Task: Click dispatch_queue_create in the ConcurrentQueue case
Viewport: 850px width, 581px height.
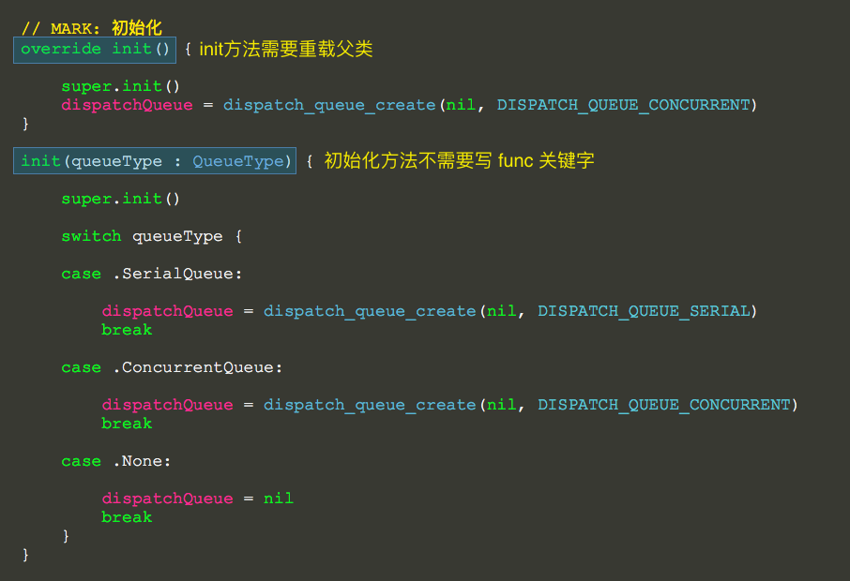Action: click(370, 405)
